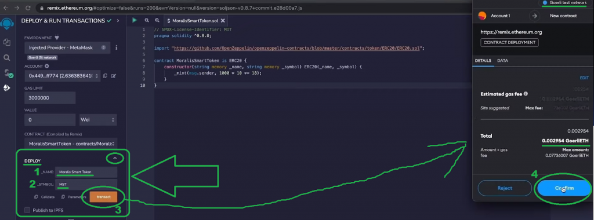Enable the Publish to IPFS checkbox

(x=27, y=210)
